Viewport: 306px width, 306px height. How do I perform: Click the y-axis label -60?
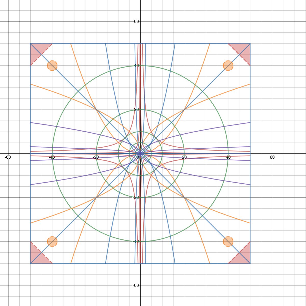pos(136,285)
